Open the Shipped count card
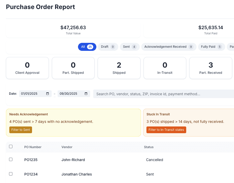Screen dimensions: 234x183 point(119,68)
